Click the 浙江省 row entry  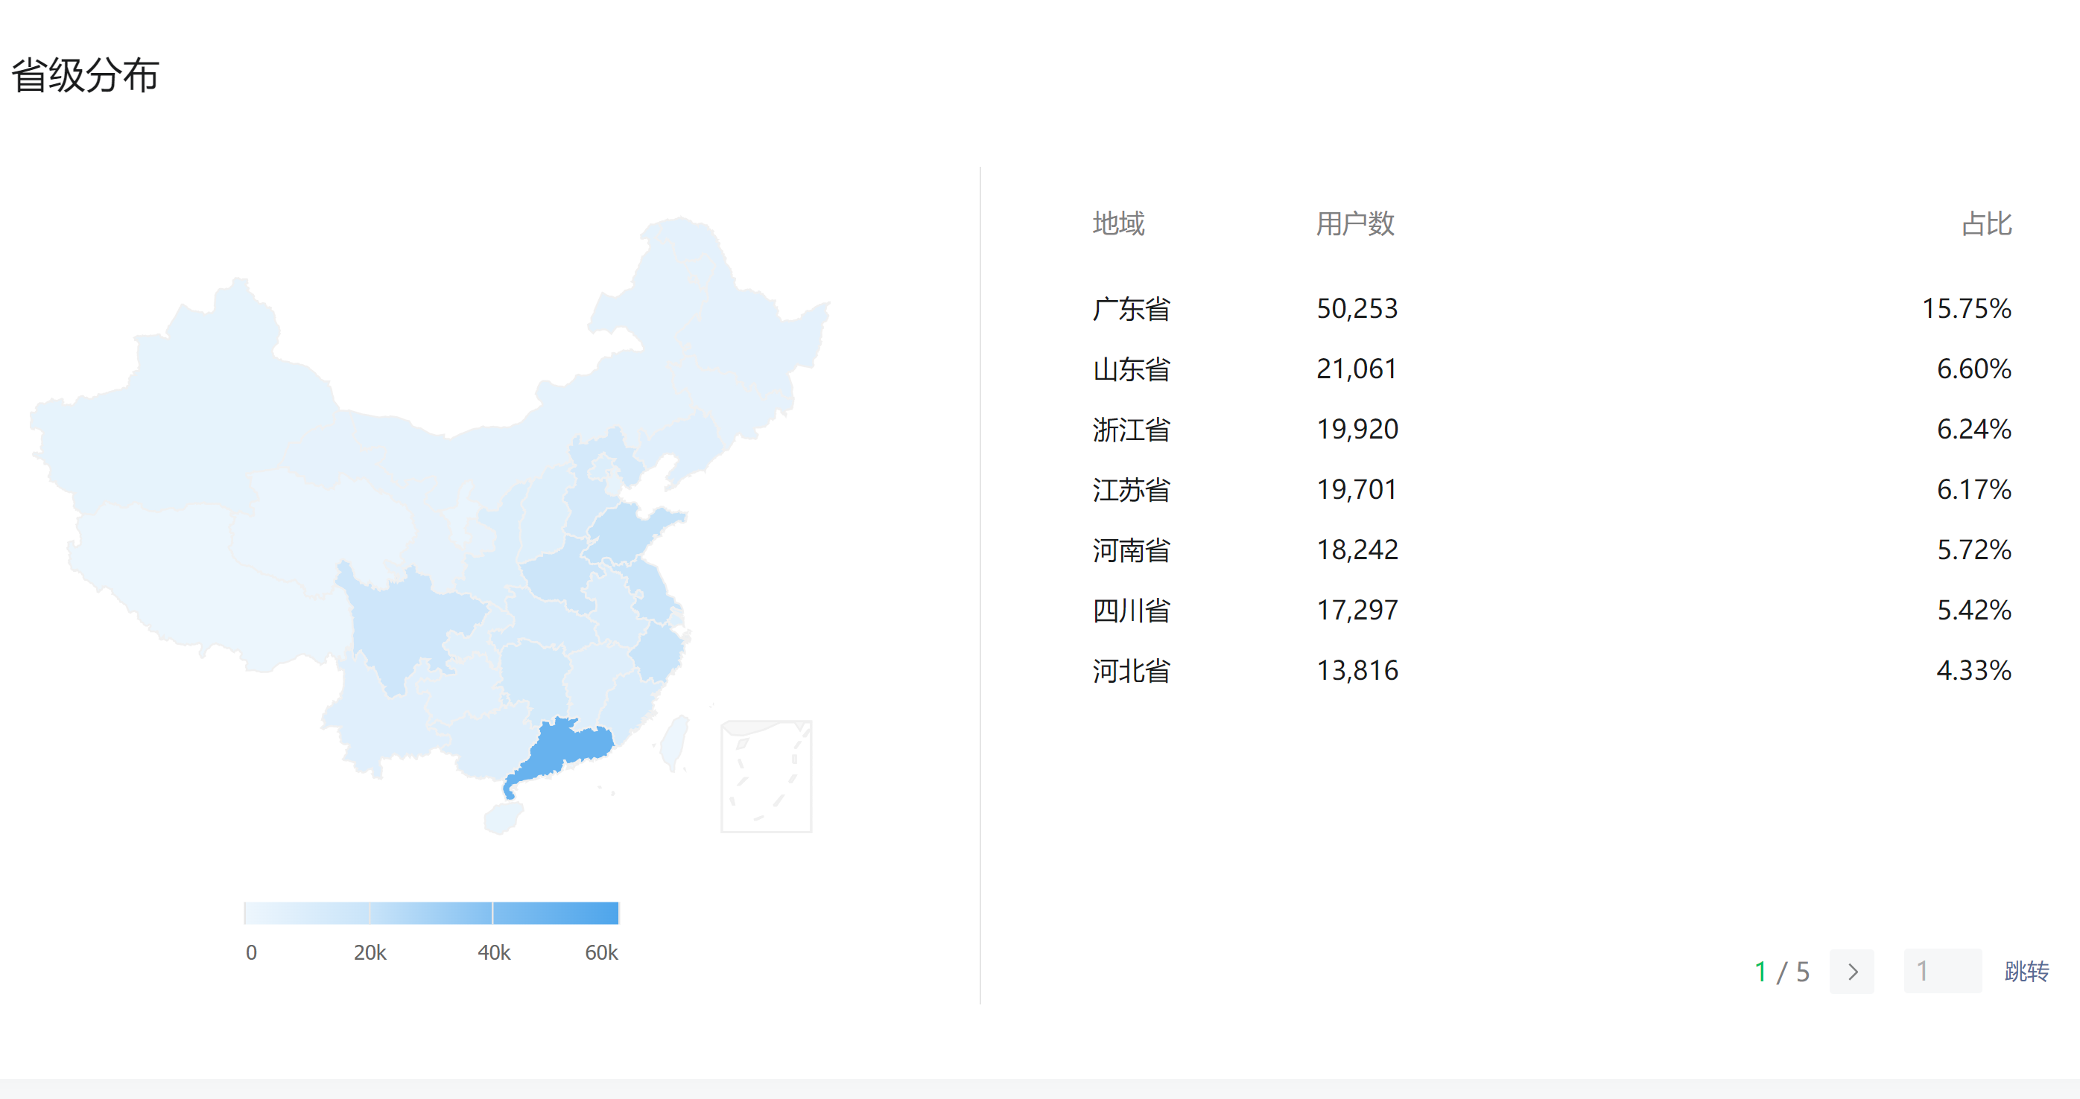pos(1130,430)
